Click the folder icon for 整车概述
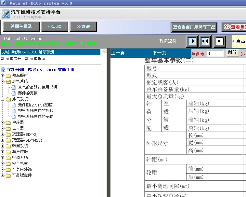 click(x=8, y=76)
